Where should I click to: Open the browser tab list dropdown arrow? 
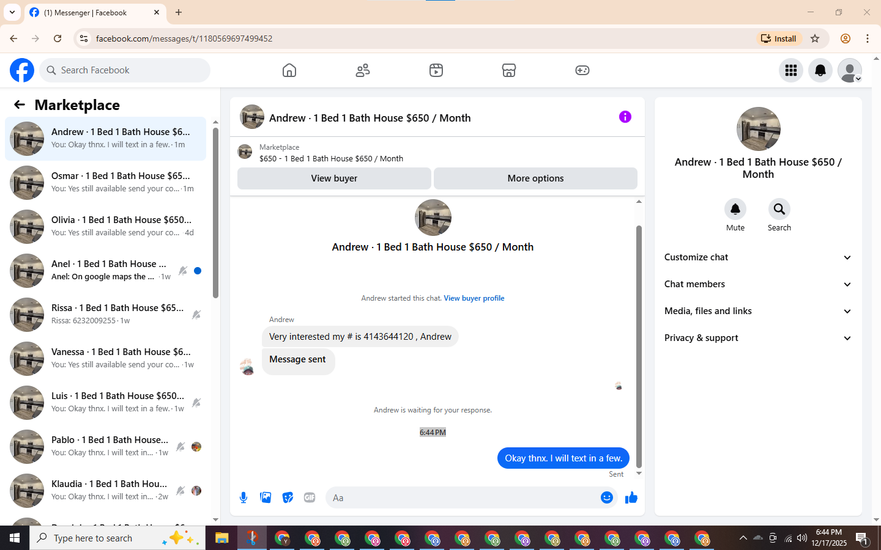click(12, 12)
